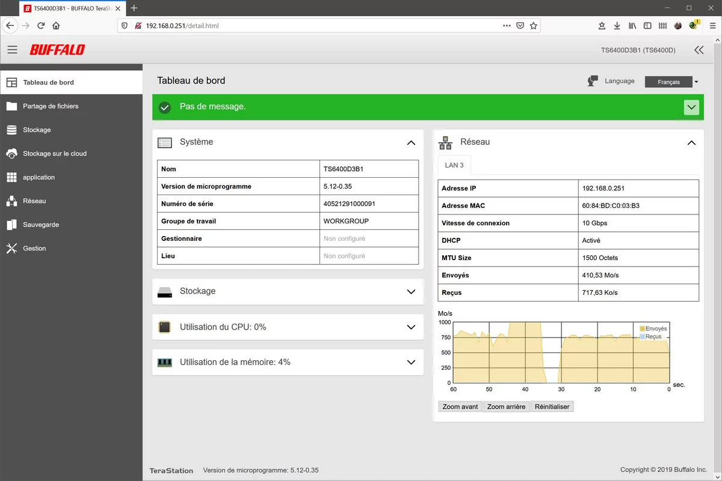Click the WORKGROUP value
The height and width of the screenshot is (481, 722).
(x=346, y=221)
